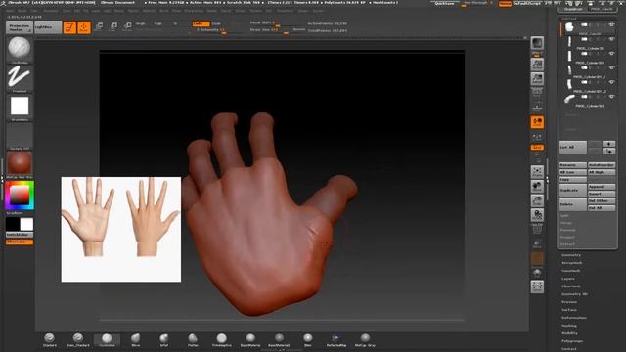Click the hand reference image
Screen dimensions: 626x352
coord(121,230)
